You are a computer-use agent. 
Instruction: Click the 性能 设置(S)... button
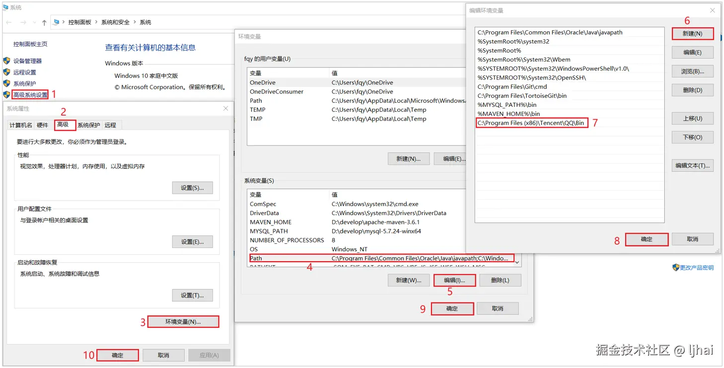pyautogui.click(x=192, y=188)
